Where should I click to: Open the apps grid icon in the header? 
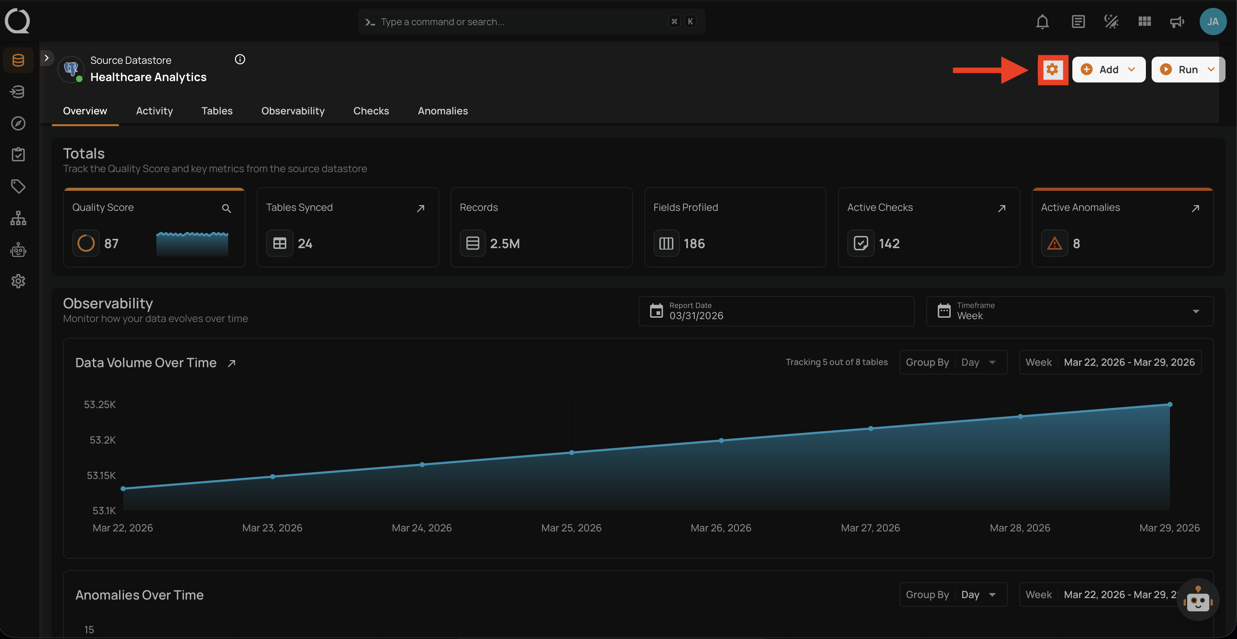click(x=1144, y=22)
